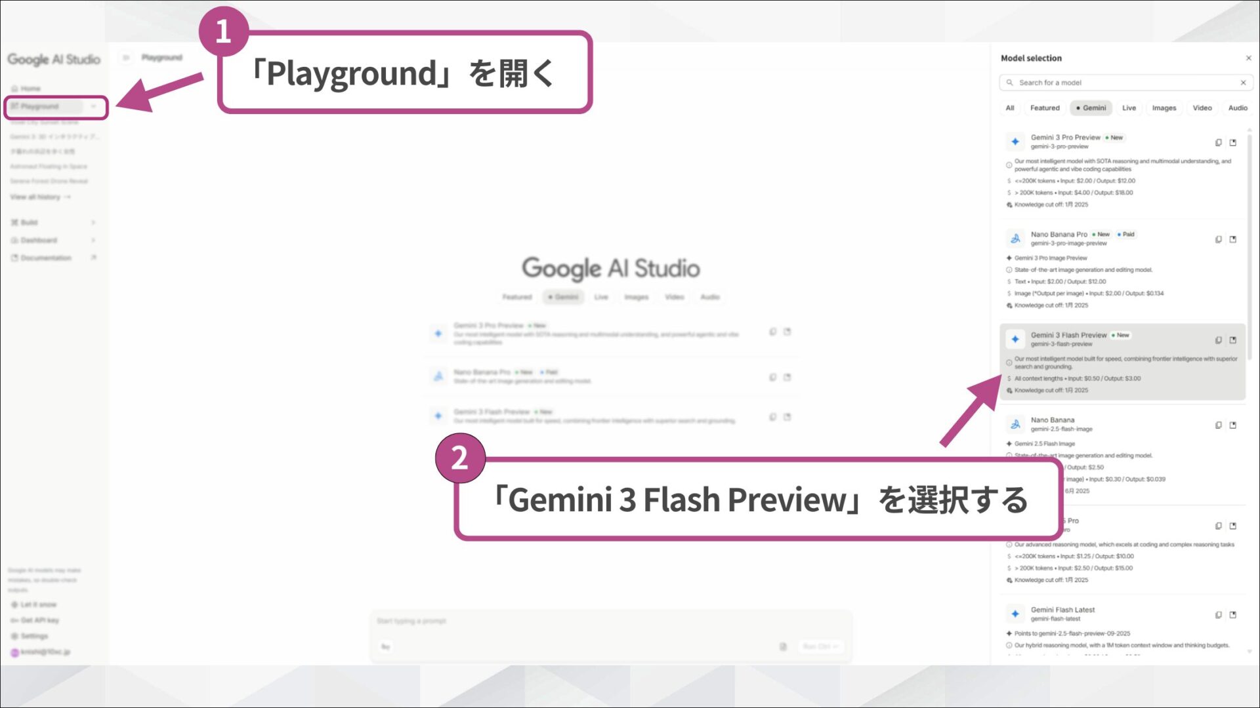This screenshot has width=1260, height=708.
Task: Select the All filter in Model selection
Action: 1010,108
